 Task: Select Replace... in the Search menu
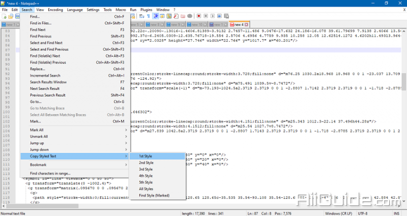(75, 69)
